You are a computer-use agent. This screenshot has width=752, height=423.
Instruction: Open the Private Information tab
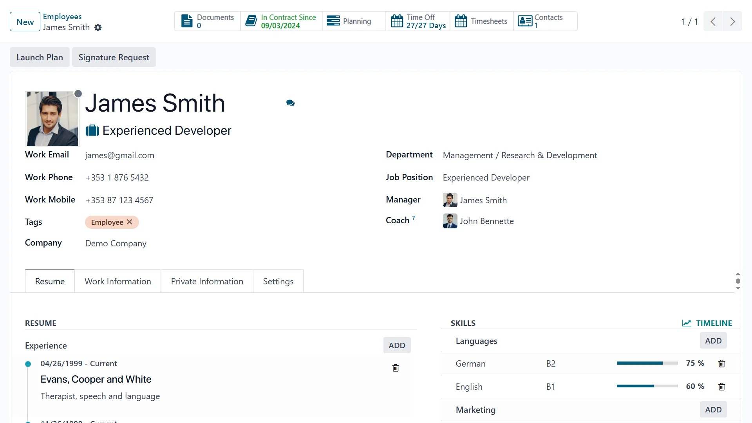[x=207, y=281]
